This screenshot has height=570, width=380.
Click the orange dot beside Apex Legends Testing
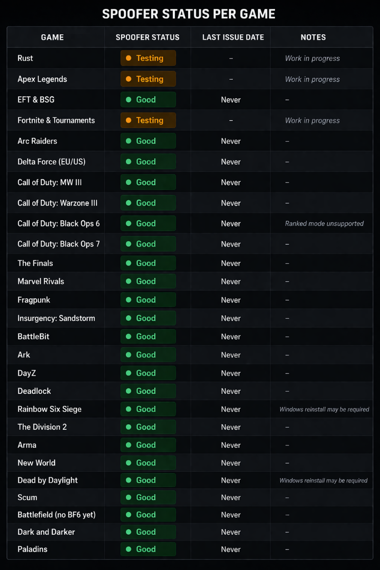(x=128, y=79)
